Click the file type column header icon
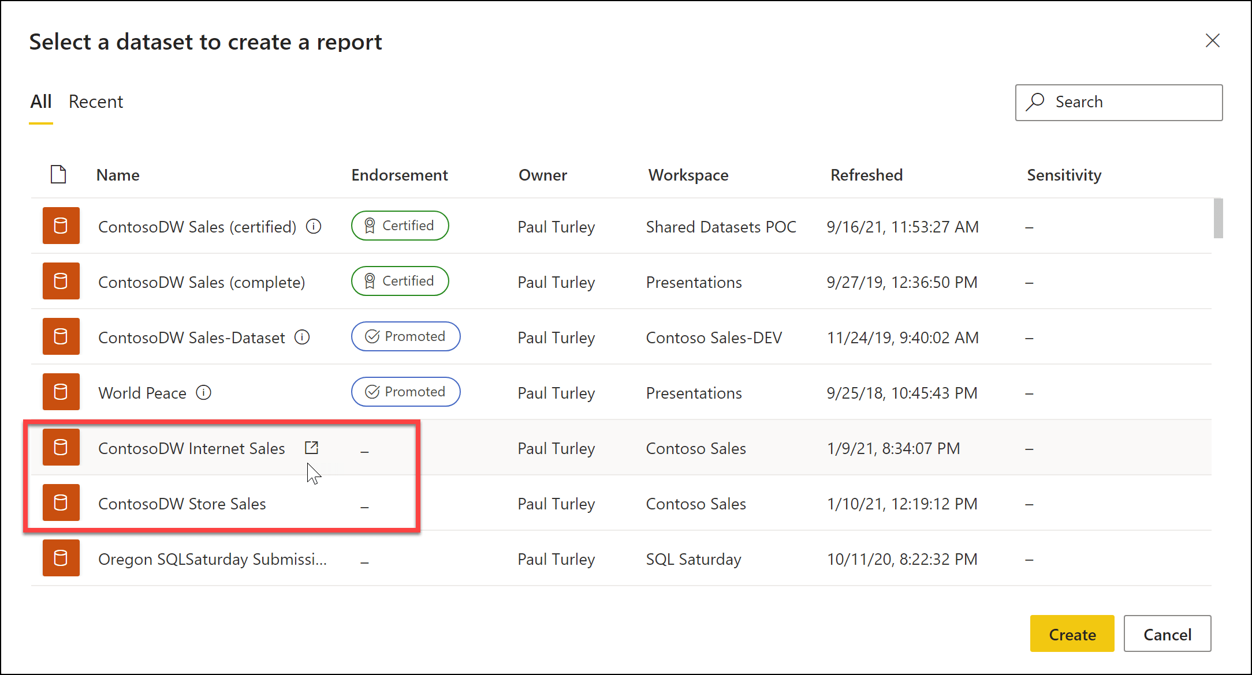The width and height of the screenshot is (1252, 675). [58, 174]
